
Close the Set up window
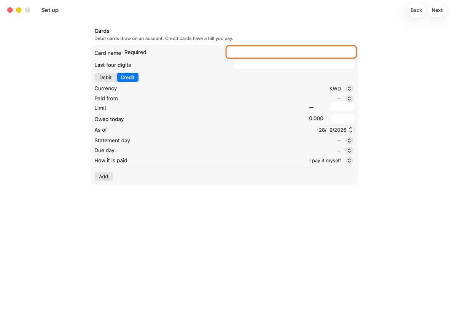point(10,10)
